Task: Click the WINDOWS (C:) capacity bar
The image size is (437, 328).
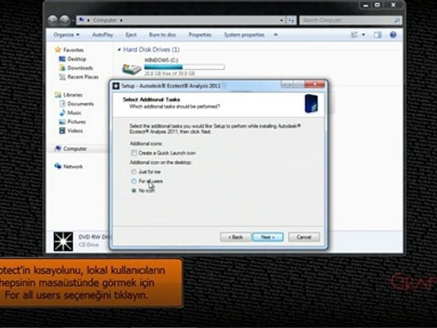Action: pos(184,67)
